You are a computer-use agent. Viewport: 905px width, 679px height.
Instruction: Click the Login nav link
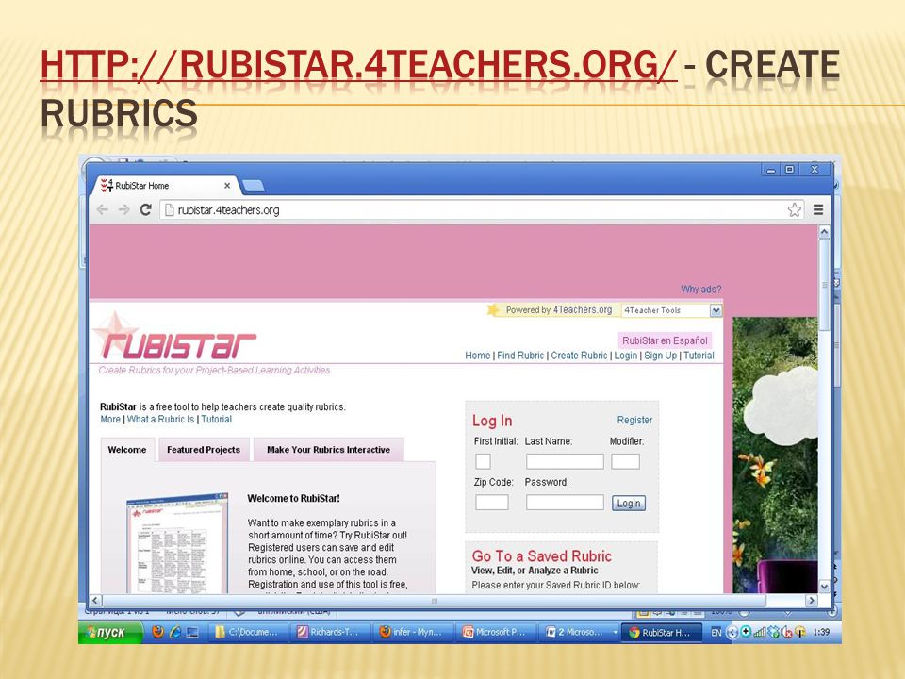(626, 356)
